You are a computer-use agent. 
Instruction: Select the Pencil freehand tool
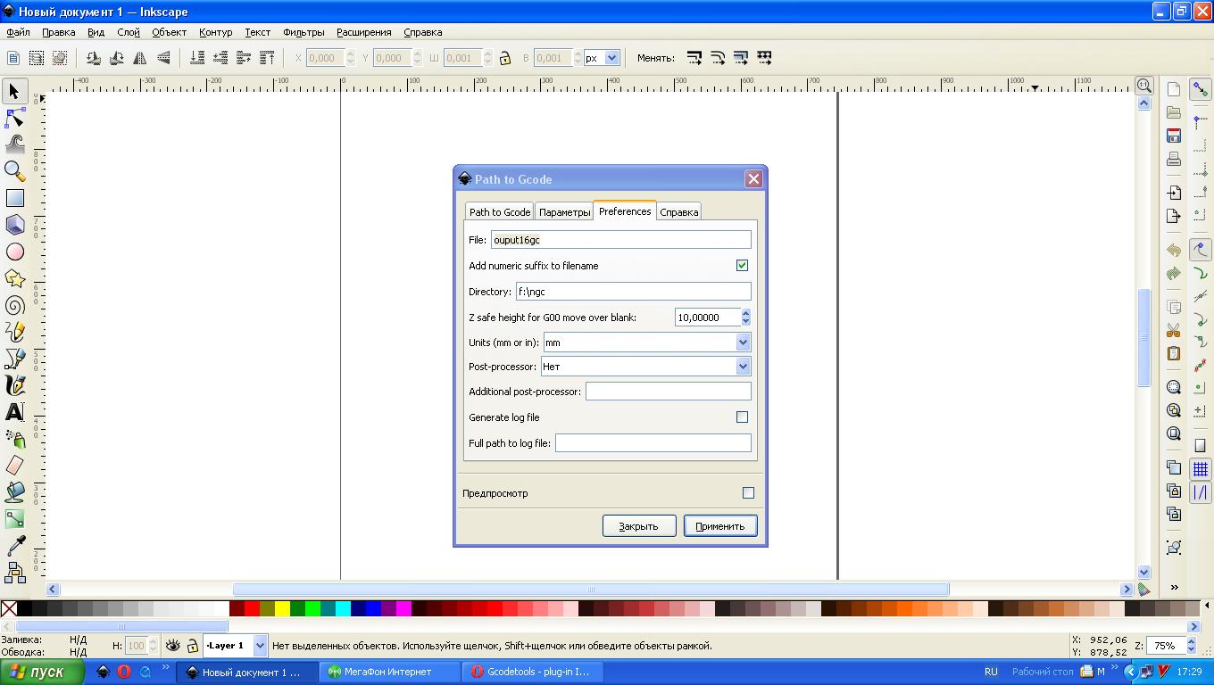(x=15, y=332)
